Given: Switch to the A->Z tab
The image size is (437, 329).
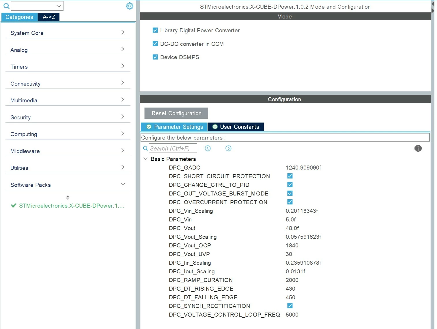Looking at the screenshot, I should (x=49, y=17).
